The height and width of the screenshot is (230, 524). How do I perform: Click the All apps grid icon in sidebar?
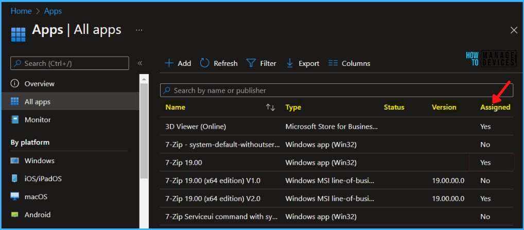point(15,101)
